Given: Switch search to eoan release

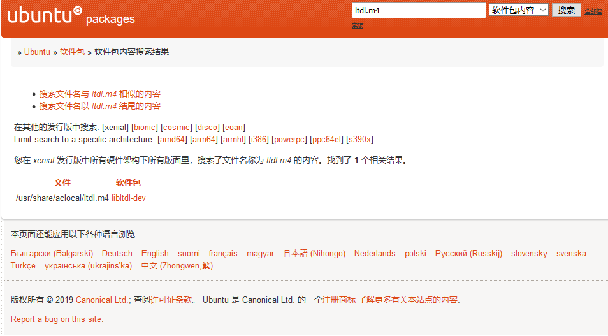Looking at the screenshot, I should click(x=234, y=128).
